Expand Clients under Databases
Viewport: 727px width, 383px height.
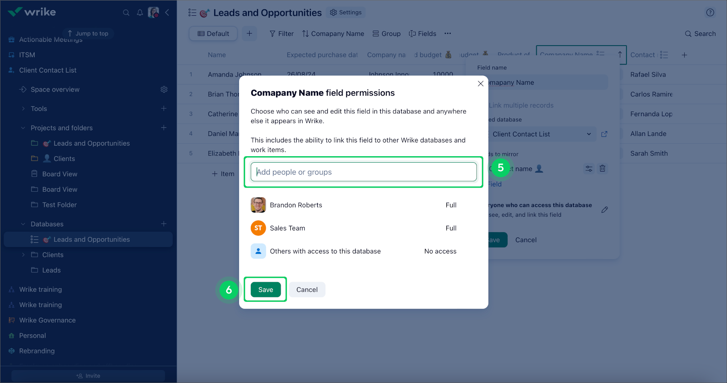point(23,255)
